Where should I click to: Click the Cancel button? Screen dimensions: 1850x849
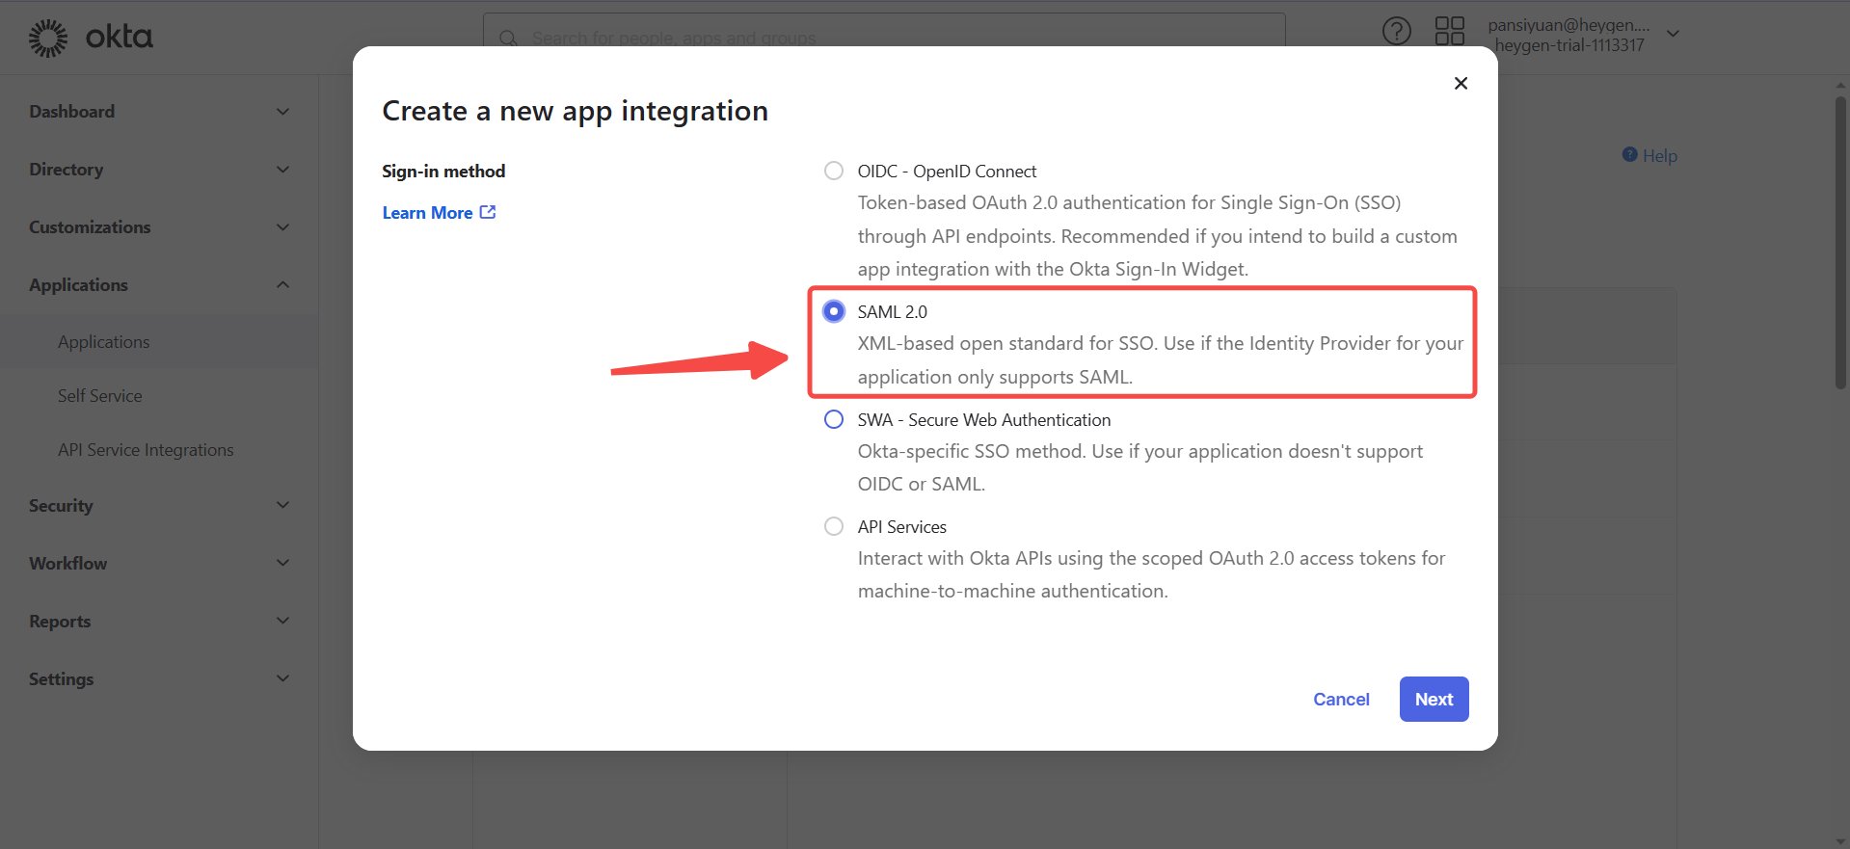1341,700
